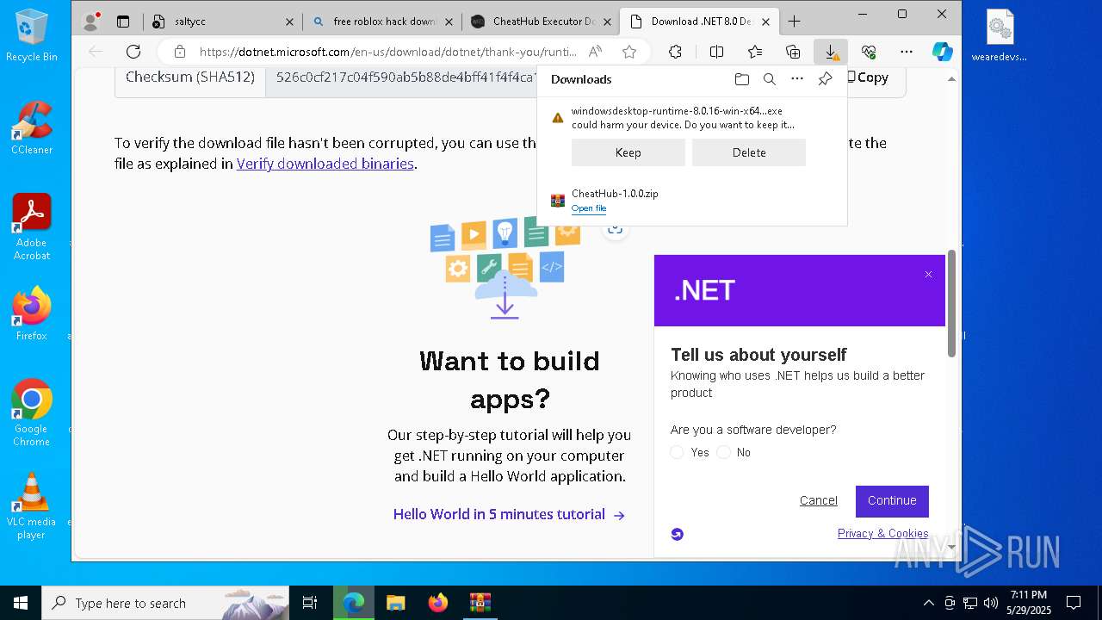Open Collections icon

click(x=793, y=52)
